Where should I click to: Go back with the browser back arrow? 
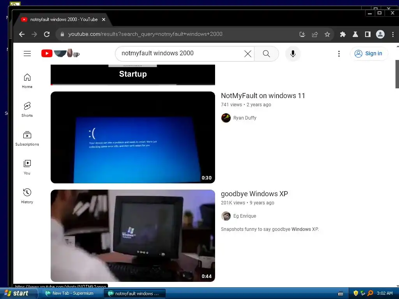(22, 34)
